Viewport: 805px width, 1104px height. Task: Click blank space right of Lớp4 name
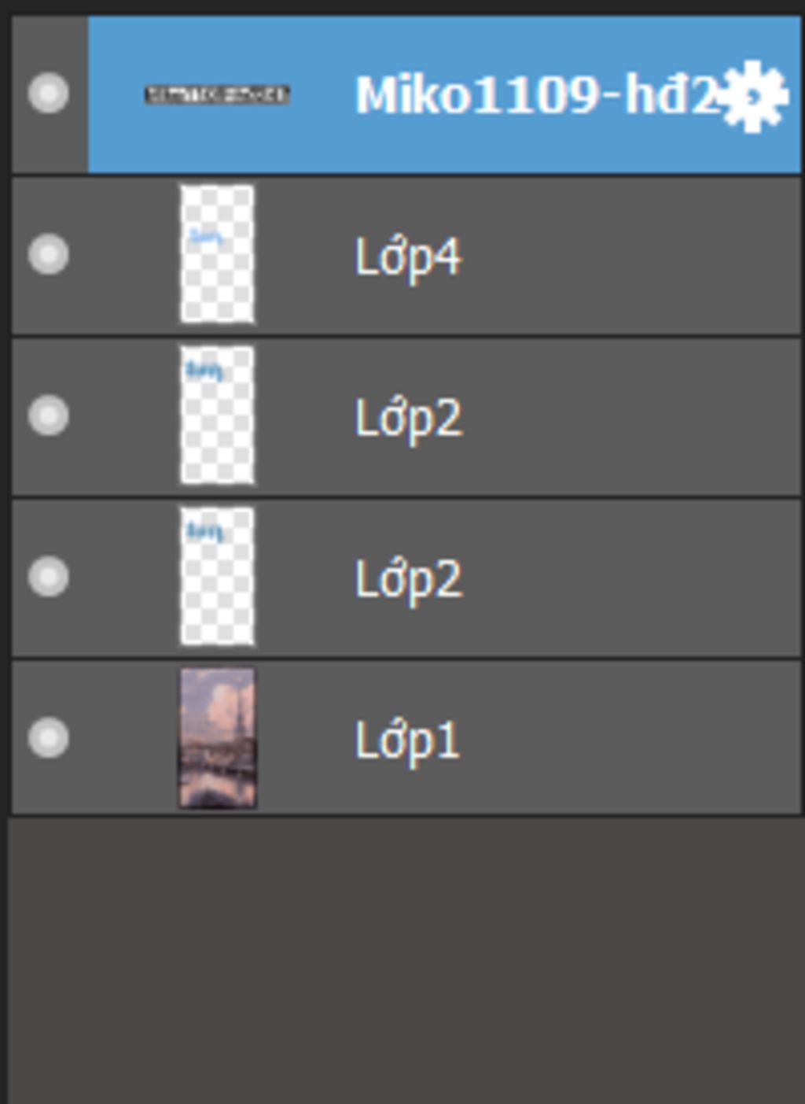coord(629,256)
